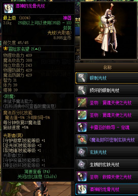Click first 圣物：复魂天使之光杖 icon
This screenshot has height=196, width=138.
pyautogui.click(x=82, y=103)
